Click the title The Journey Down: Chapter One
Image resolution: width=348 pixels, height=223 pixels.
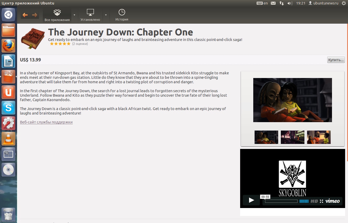click(120, 32)
